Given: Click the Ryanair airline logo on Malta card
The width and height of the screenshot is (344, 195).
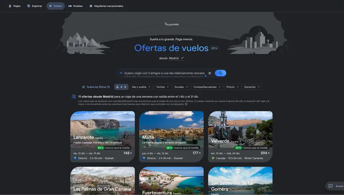Looking at the screenshot, I should pos(144,158).
